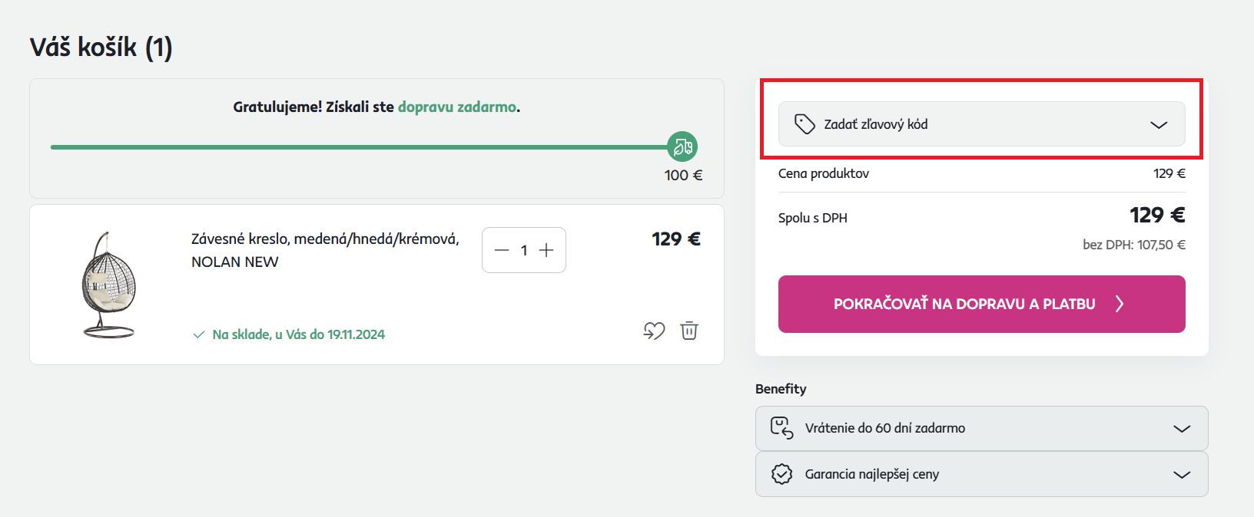1254x517 pixels.
Task: Decrease quantity with the minus icon
Action: (x=502, y=250)
